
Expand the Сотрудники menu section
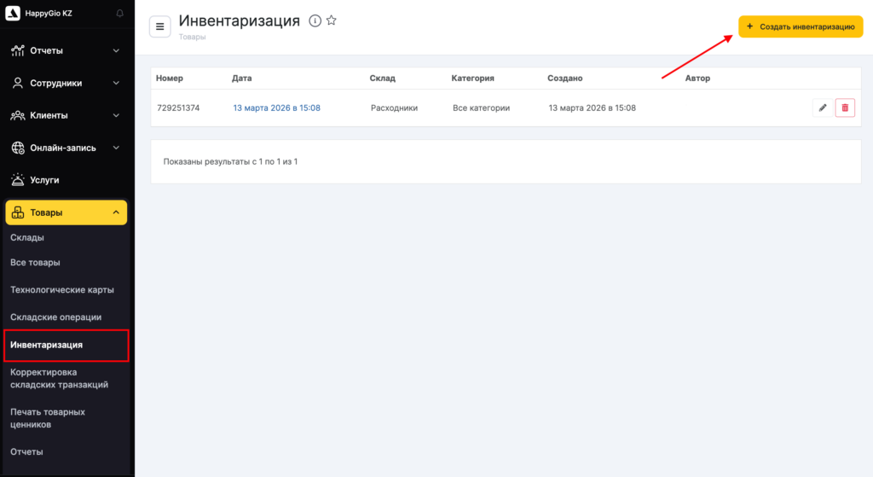pos(116,84)
